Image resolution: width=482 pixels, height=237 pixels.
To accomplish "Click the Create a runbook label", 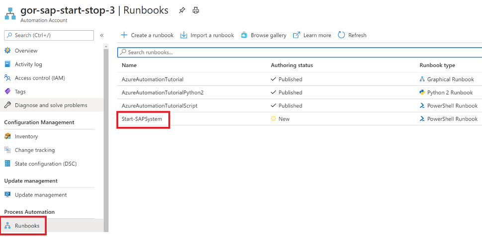I will tap(152, 35).
